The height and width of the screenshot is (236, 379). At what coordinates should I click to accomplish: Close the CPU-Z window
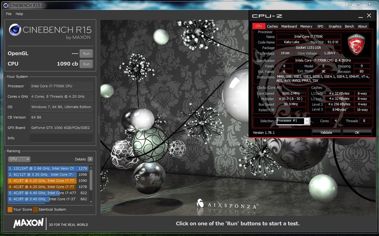click(x=369, y=15)
